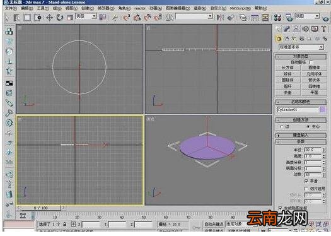Viewport: 331px width, 236px height.
Task: Click the 长方体 Box primitive button
Action: (x=287, y=68)
